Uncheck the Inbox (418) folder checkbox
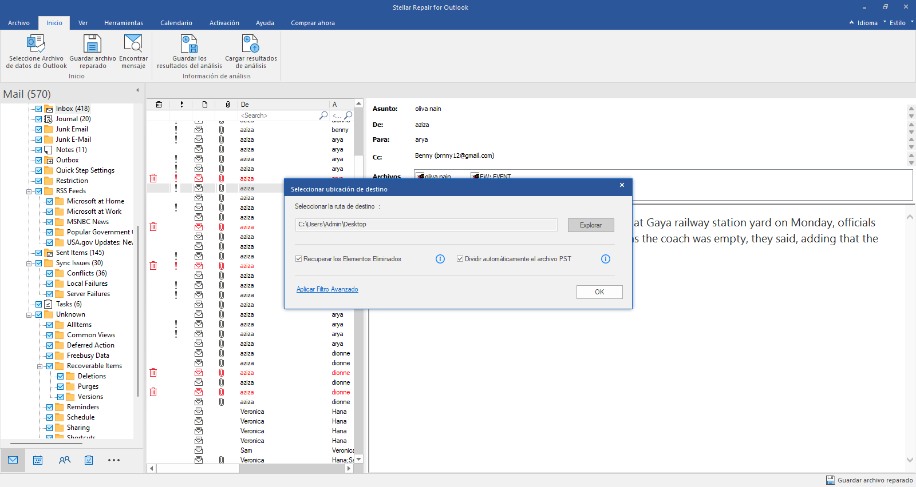The width and height of the screenshot is (916, 487). point(39,109)
